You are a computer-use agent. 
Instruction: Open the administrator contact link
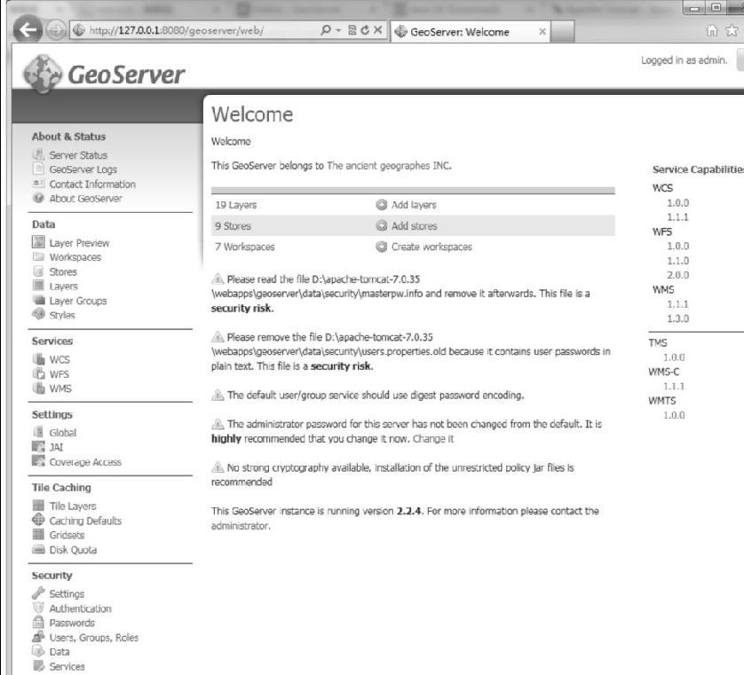[241, 526]
